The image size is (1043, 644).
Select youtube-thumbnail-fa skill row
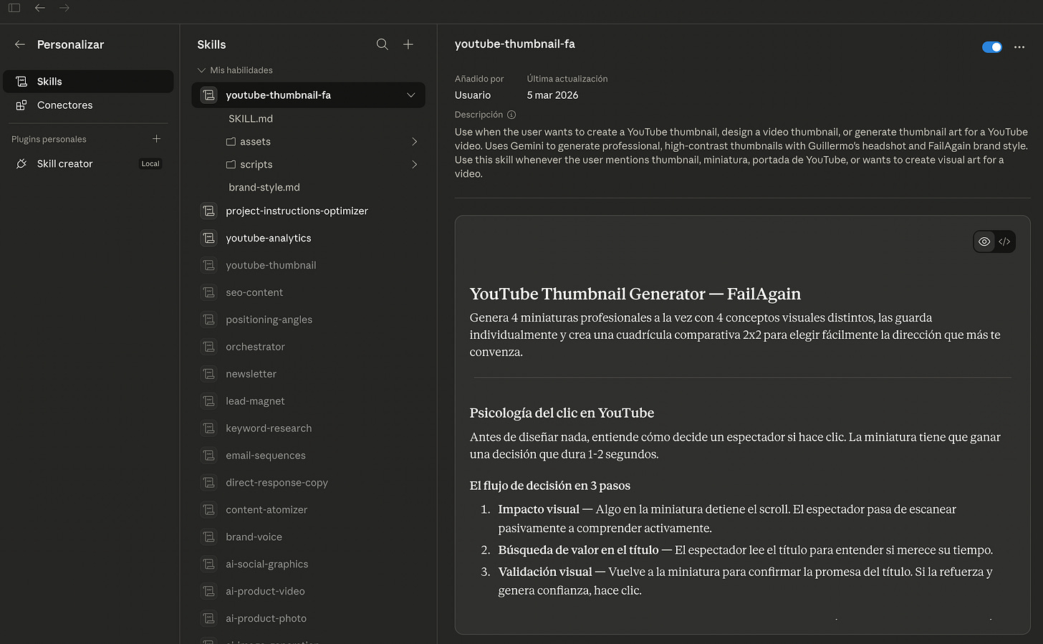308,95
